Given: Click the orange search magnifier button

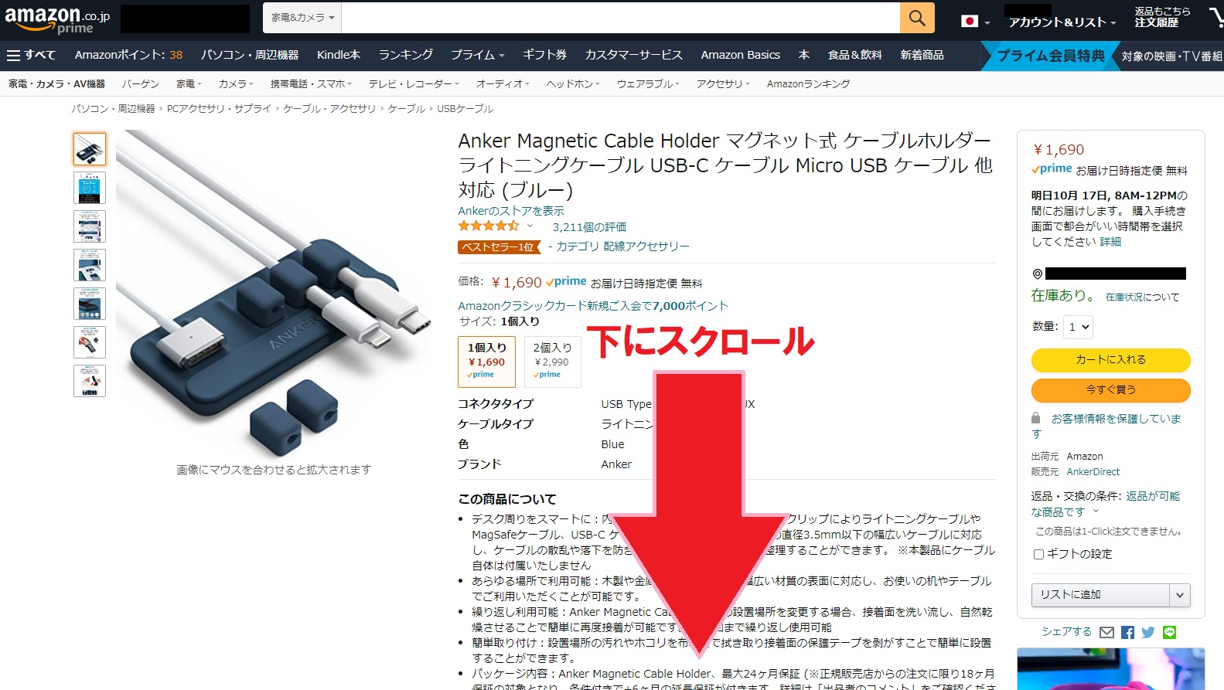Looking at the screenshot, I should [917, 18].
